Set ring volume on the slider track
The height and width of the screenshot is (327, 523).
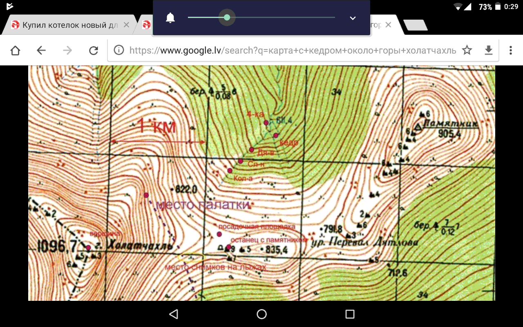pyautogui.click(x=261, y=18)
